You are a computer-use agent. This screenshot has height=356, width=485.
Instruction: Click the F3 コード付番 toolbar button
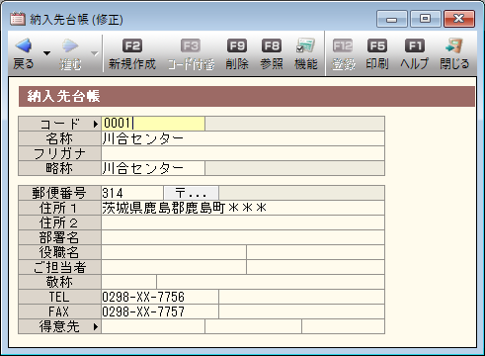(191, 54)
